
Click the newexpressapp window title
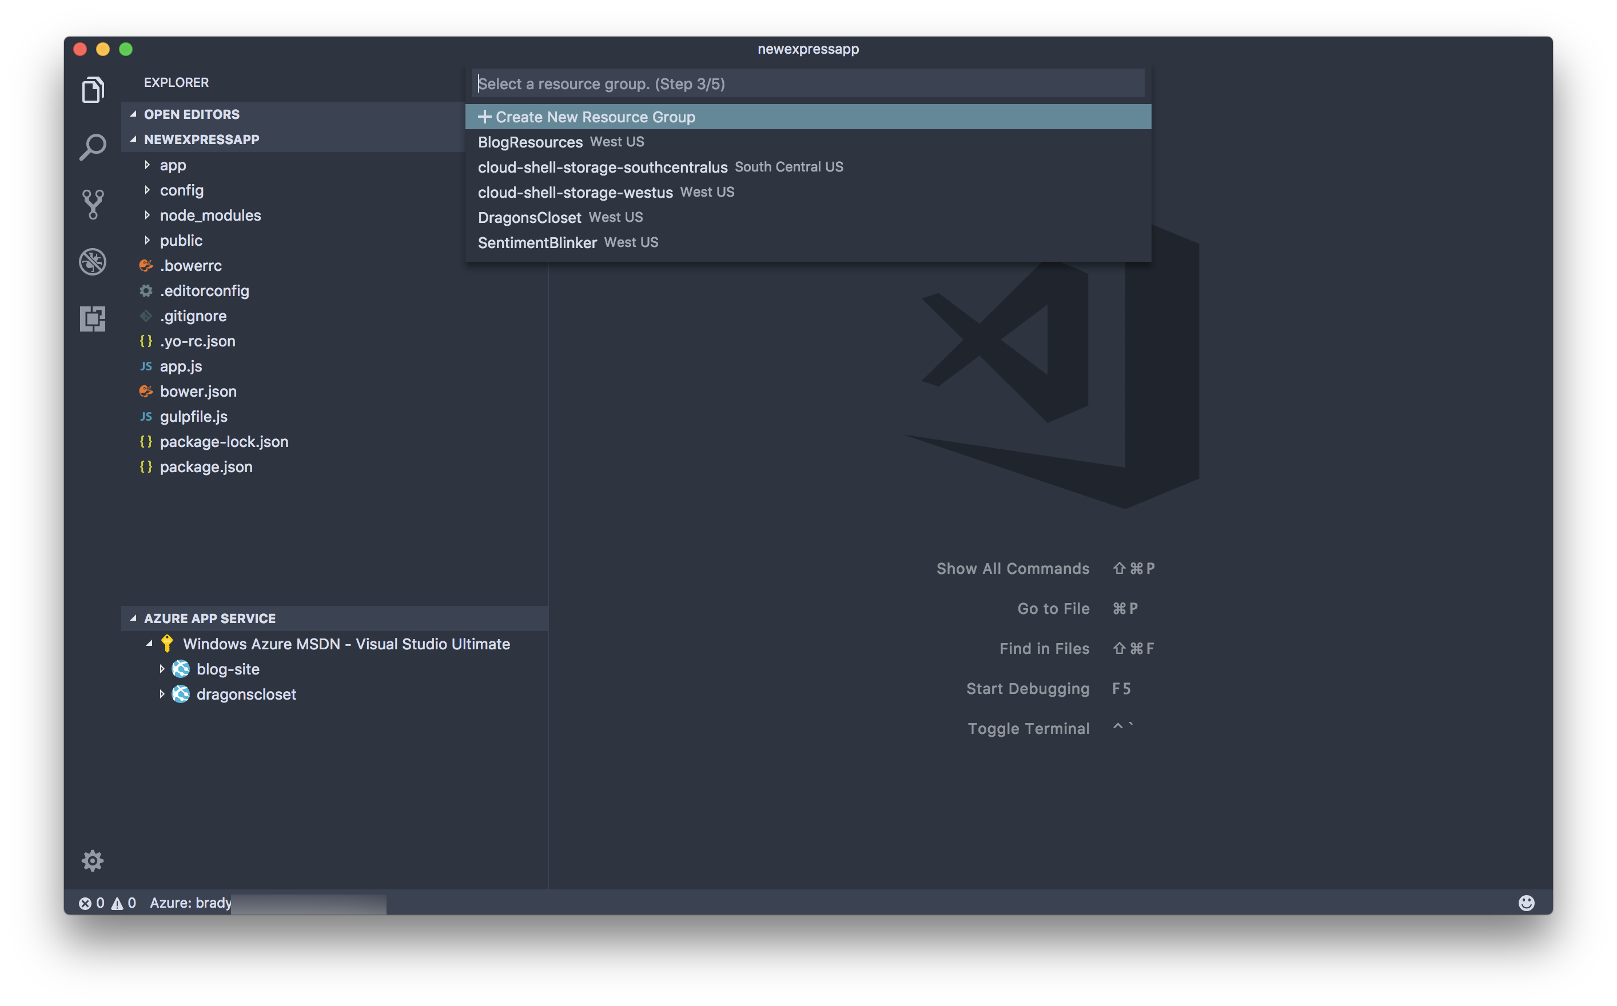(808, 49)
